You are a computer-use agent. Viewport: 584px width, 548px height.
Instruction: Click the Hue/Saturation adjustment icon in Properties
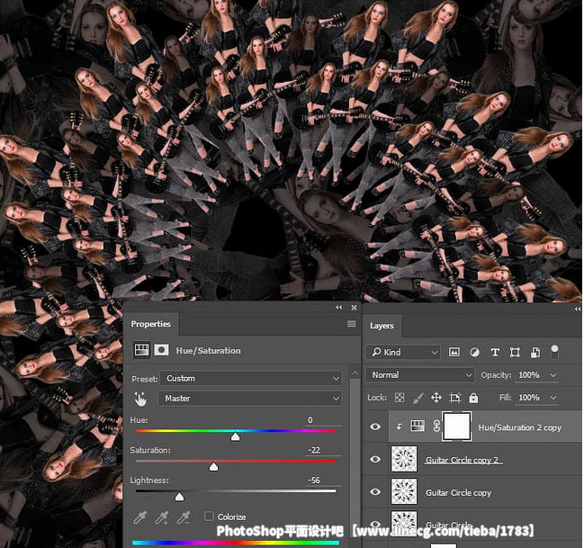click(141, 350)
